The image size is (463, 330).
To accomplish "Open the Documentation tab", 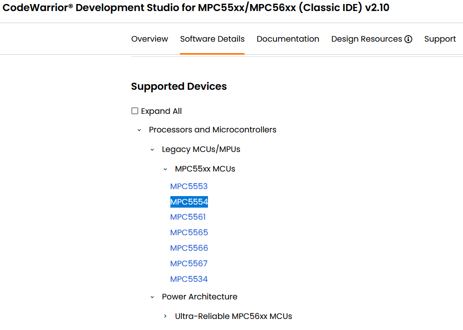I will click(x=288, y=39).
